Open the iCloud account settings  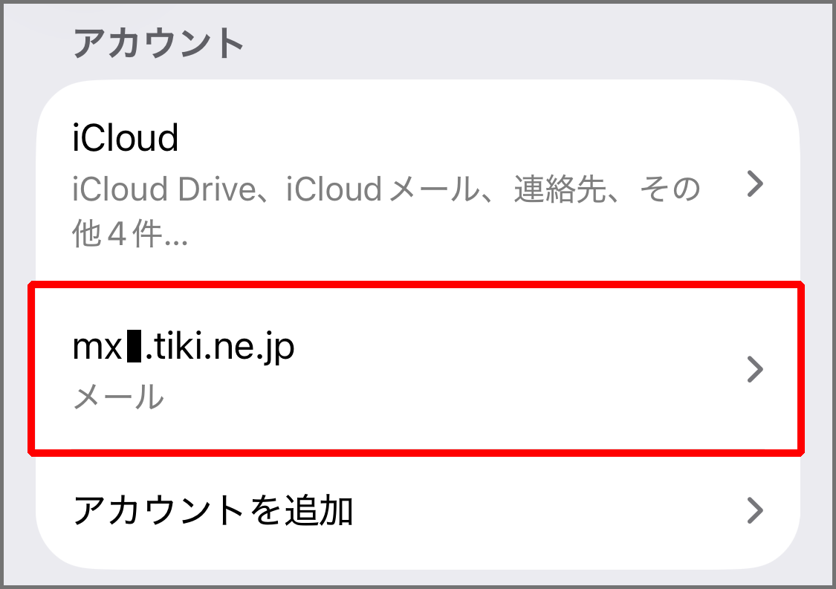pyautogui.click(x=126, y=138)
